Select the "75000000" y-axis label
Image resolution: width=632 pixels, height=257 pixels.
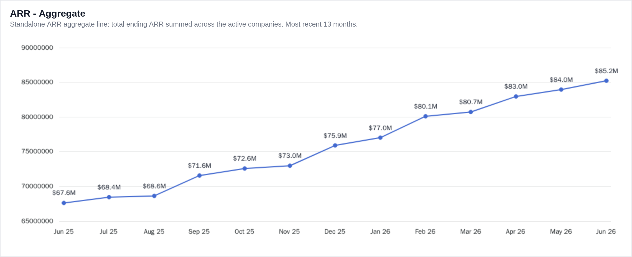pos(37,151)
